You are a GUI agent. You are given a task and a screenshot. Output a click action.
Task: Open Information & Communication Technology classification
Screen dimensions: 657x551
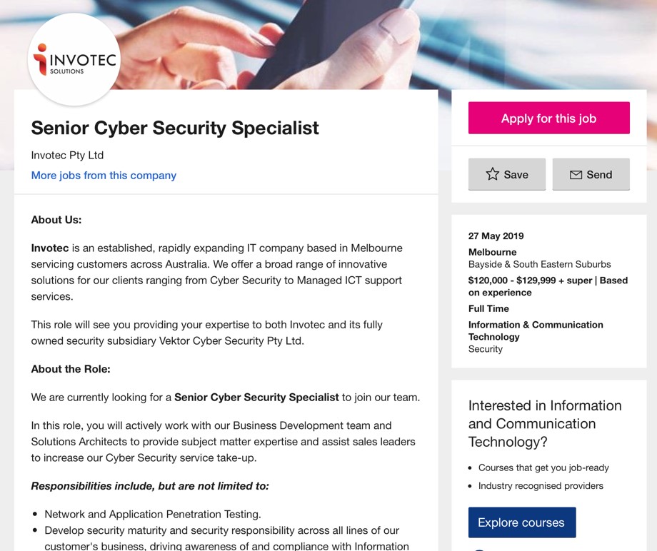536,330
